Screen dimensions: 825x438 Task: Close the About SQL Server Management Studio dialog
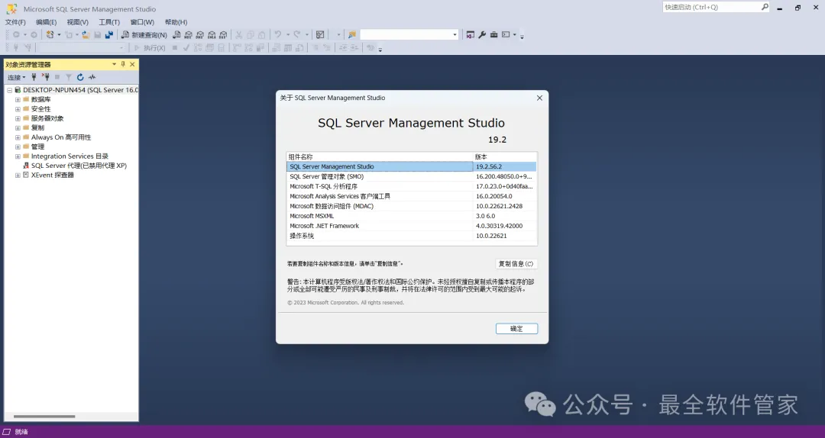coord(539,98)
